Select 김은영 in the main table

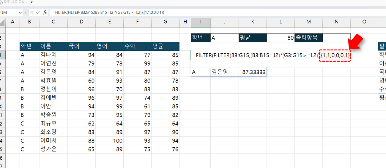[53, 72]
